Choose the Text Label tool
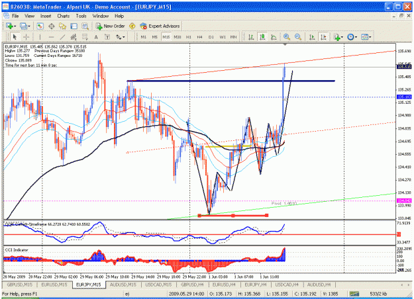The image size is (414, 299). (107, 37)
